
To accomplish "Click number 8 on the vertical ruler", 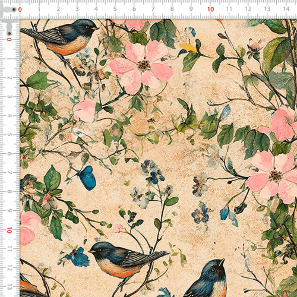I will tap(9, 192).
